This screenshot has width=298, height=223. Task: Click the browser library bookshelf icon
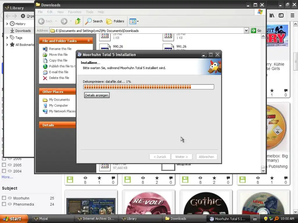pos(272,16)
